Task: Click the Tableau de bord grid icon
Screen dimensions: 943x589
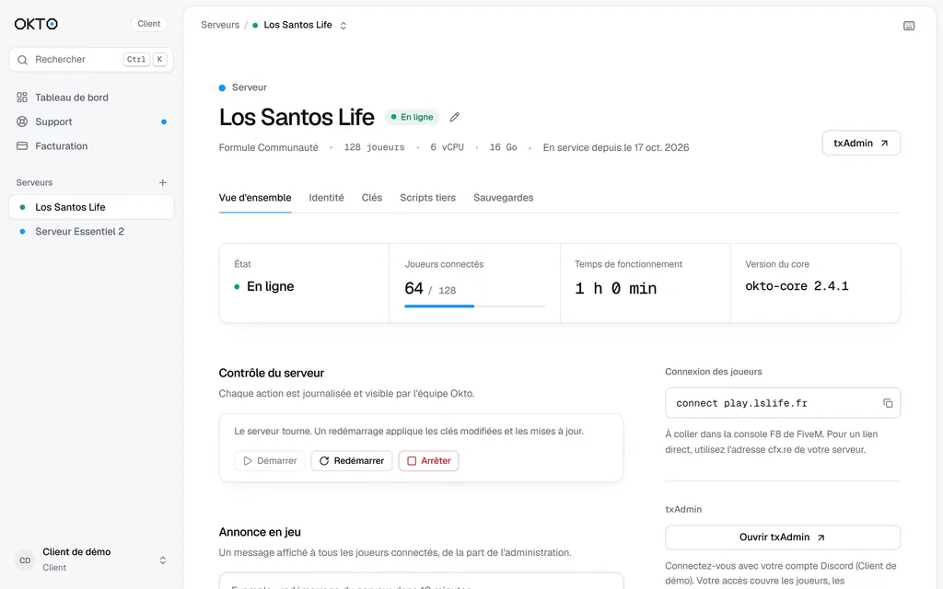Action: click(x=22, y=98)
